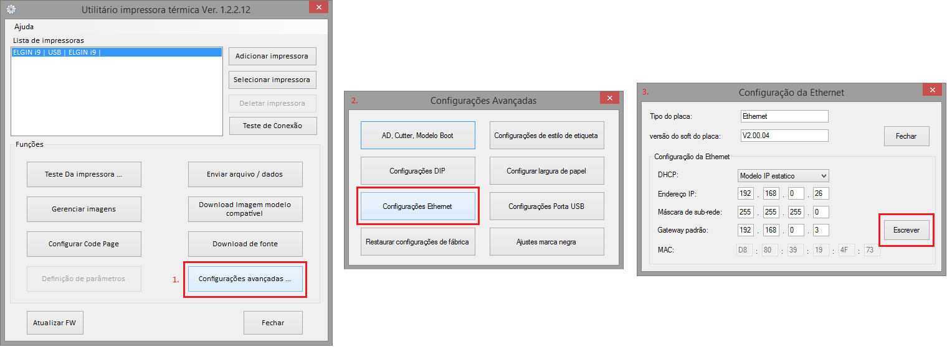Select ELGIN i9 USB printer in list
The width and height of the screenshot is (947, 347).
point(117,53)
